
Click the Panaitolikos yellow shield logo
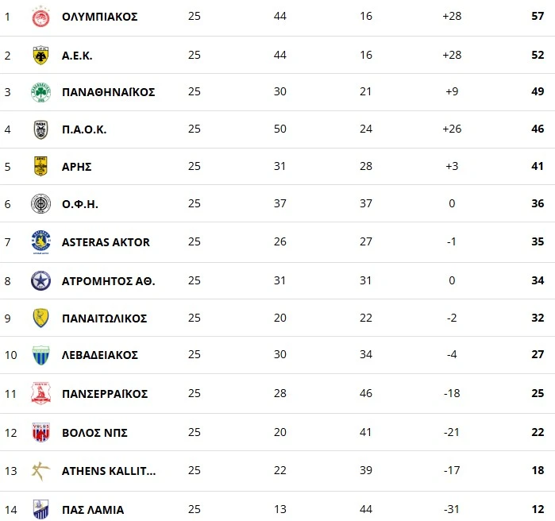coord(40,318)
